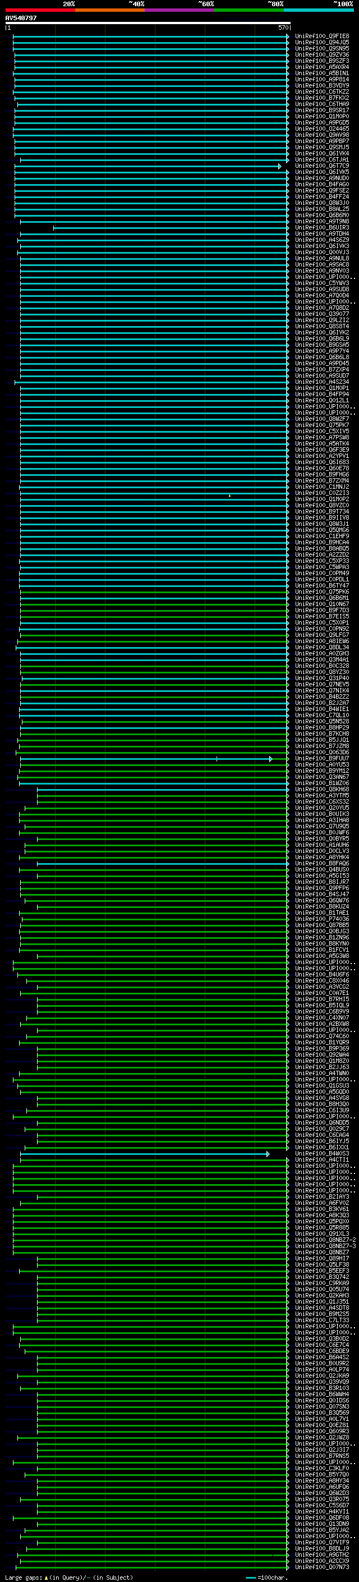359x1582 pixels.
Task: Select hit label UniRef100_B3R103
Action: (x=322, y=1388)
